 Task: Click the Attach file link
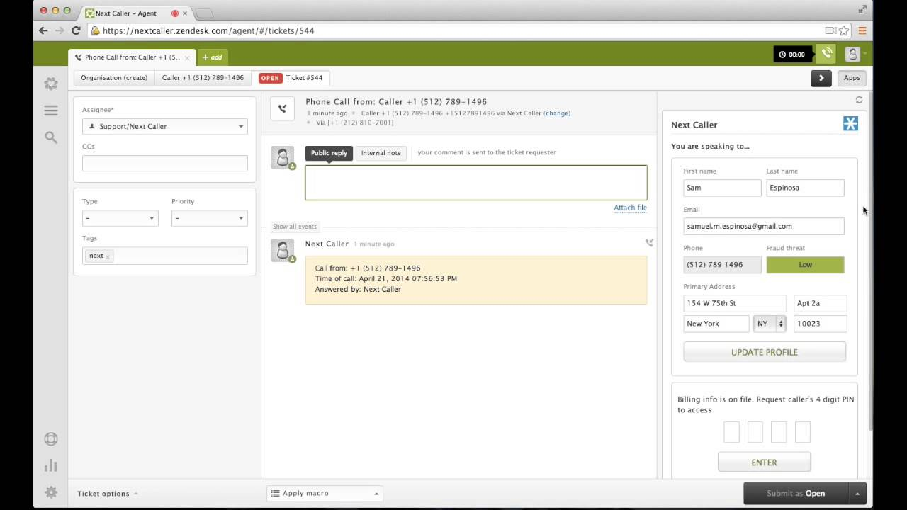click(x=630, y=208)
